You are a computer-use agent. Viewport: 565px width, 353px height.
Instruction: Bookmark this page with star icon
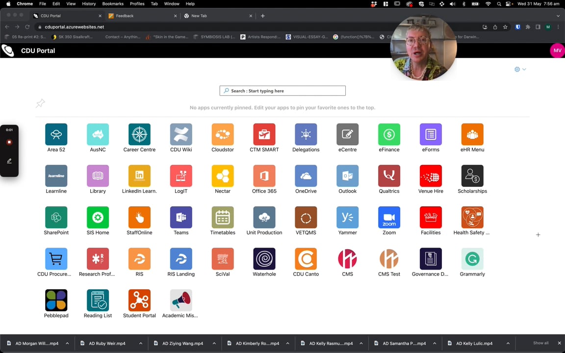(x=505, y=27)
